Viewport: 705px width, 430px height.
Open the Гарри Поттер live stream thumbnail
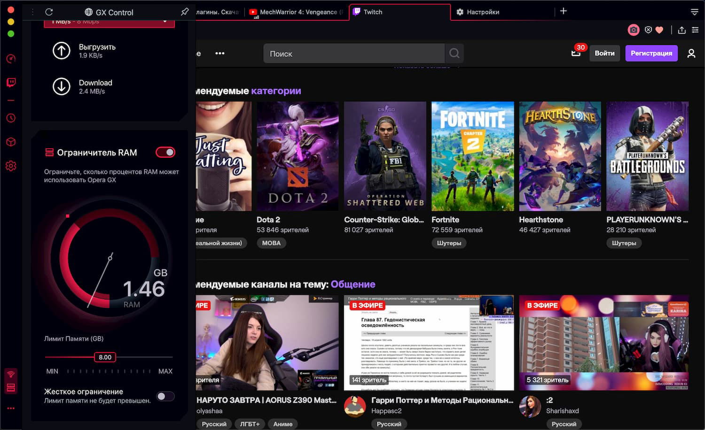point(429,343)
